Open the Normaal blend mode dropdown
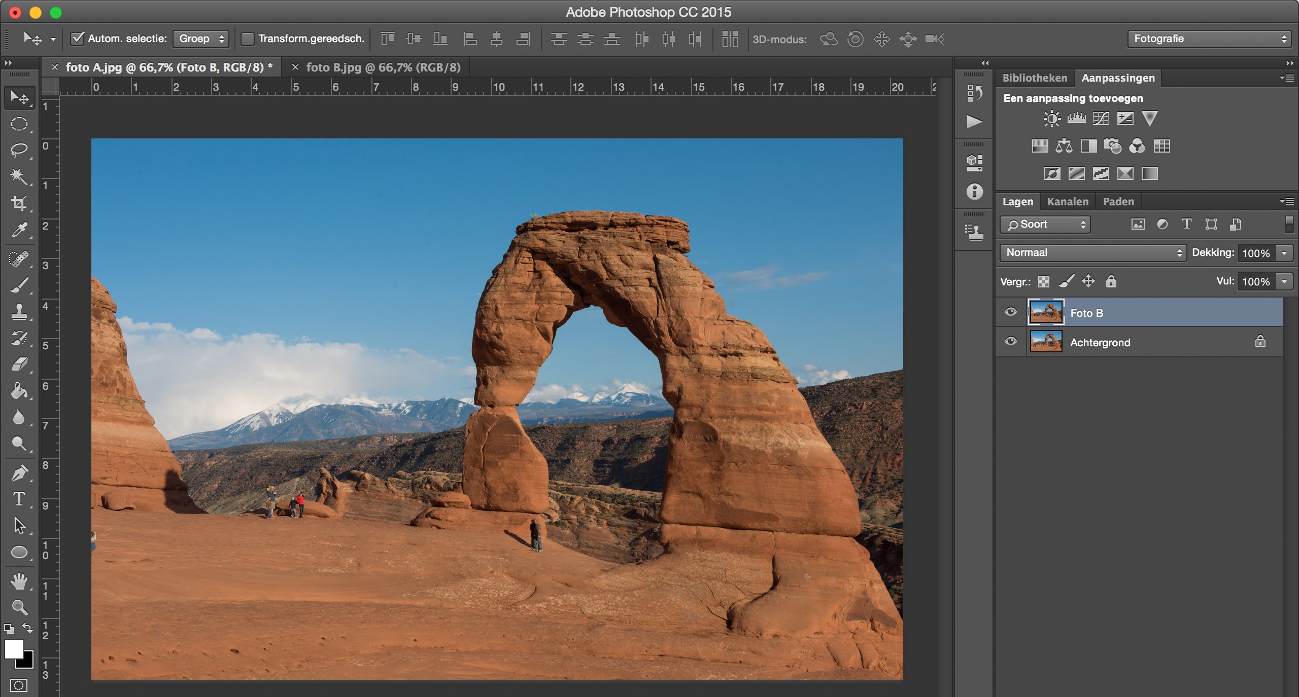Viewport: 1299px width, 697px height. click(x=1091, y=252)
